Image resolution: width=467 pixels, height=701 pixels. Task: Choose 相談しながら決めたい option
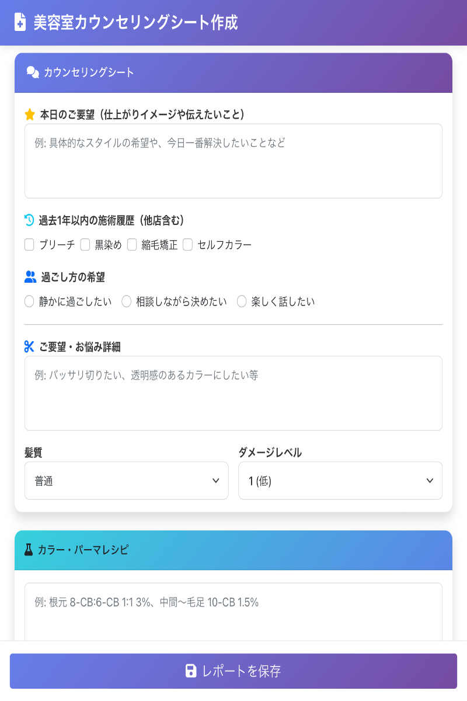tap(125, 301)
